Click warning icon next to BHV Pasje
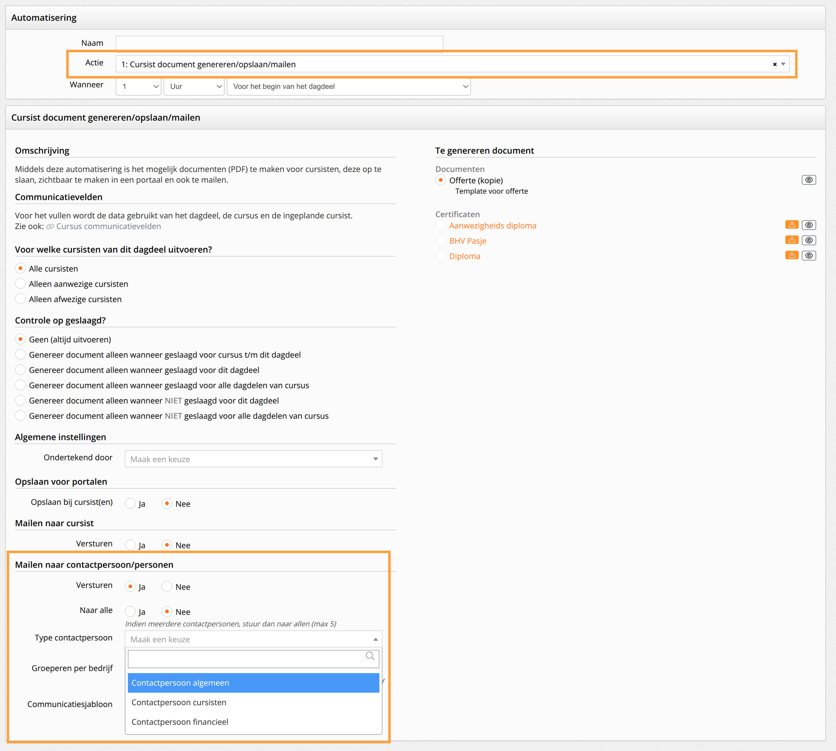This screenshot has width=836, height=751. (x=792, y=240)
